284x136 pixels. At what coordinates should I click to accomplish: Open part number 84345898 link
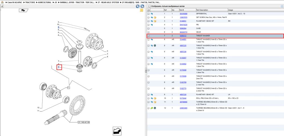tap(183, 14)
